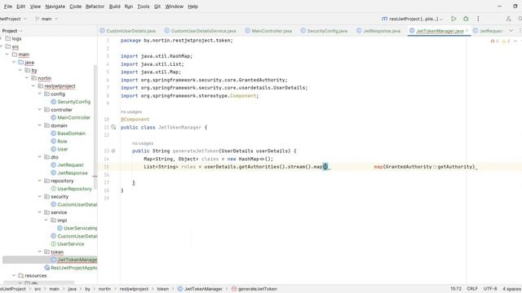
Task: Click the JwtTokenManager breadcrumb in status bar
Action: pos(200,289)
